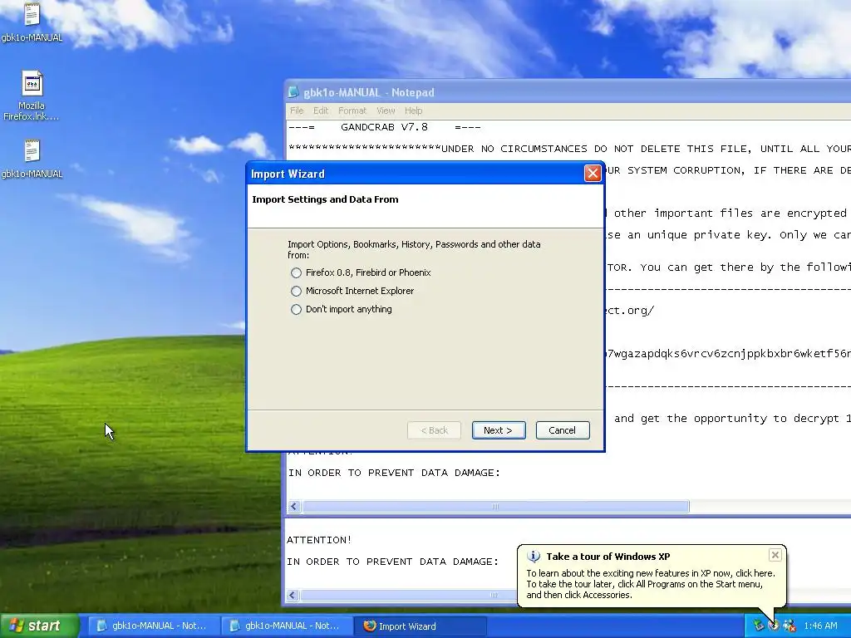Click upper Notepad horizontal scrollbar thumb

[x=495, y=507]
